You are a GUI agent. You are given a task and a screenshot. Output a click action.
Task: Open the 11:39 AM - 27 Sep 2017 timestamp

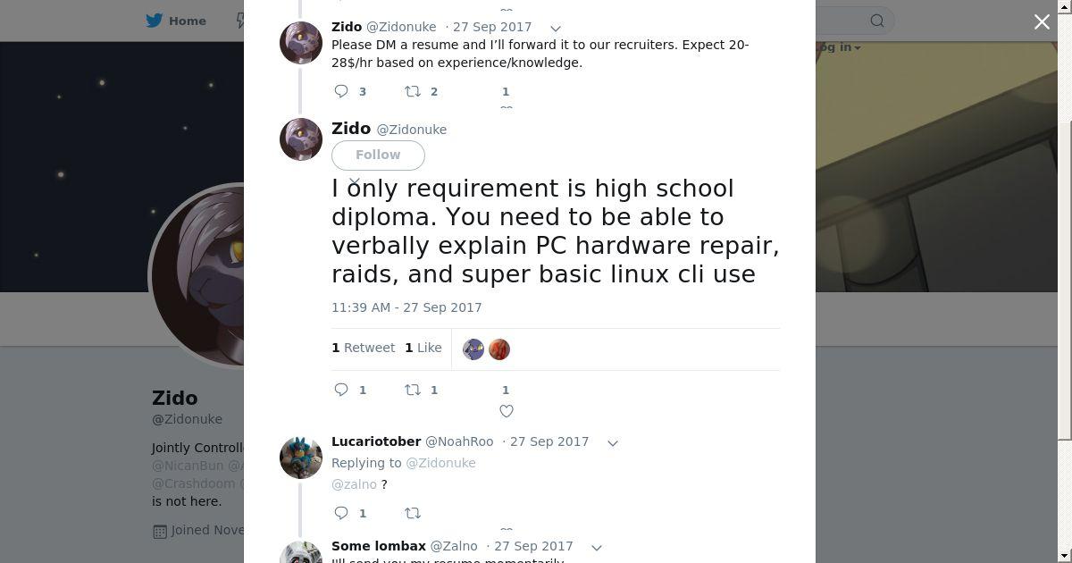pos(406,307)
